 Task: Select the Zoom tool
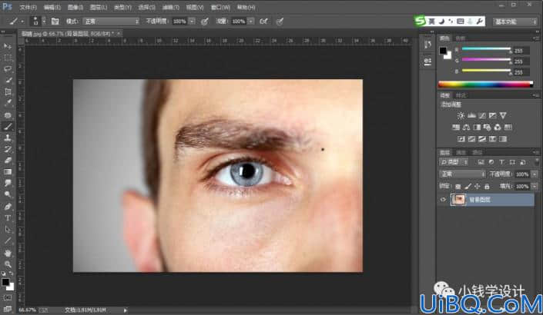click(x=8, y=264)
